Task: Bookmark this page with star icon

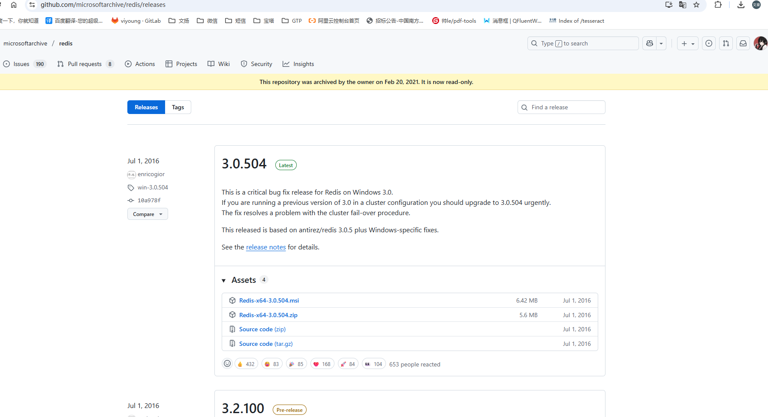Action: pyautogui.click(x=696, y=5)
